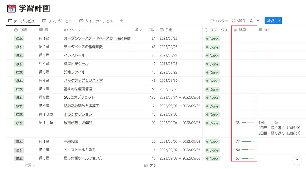The width and height of the screenshot is (306, 169).
Task: Add a new view with the plus icon
Action: [121, 21]
